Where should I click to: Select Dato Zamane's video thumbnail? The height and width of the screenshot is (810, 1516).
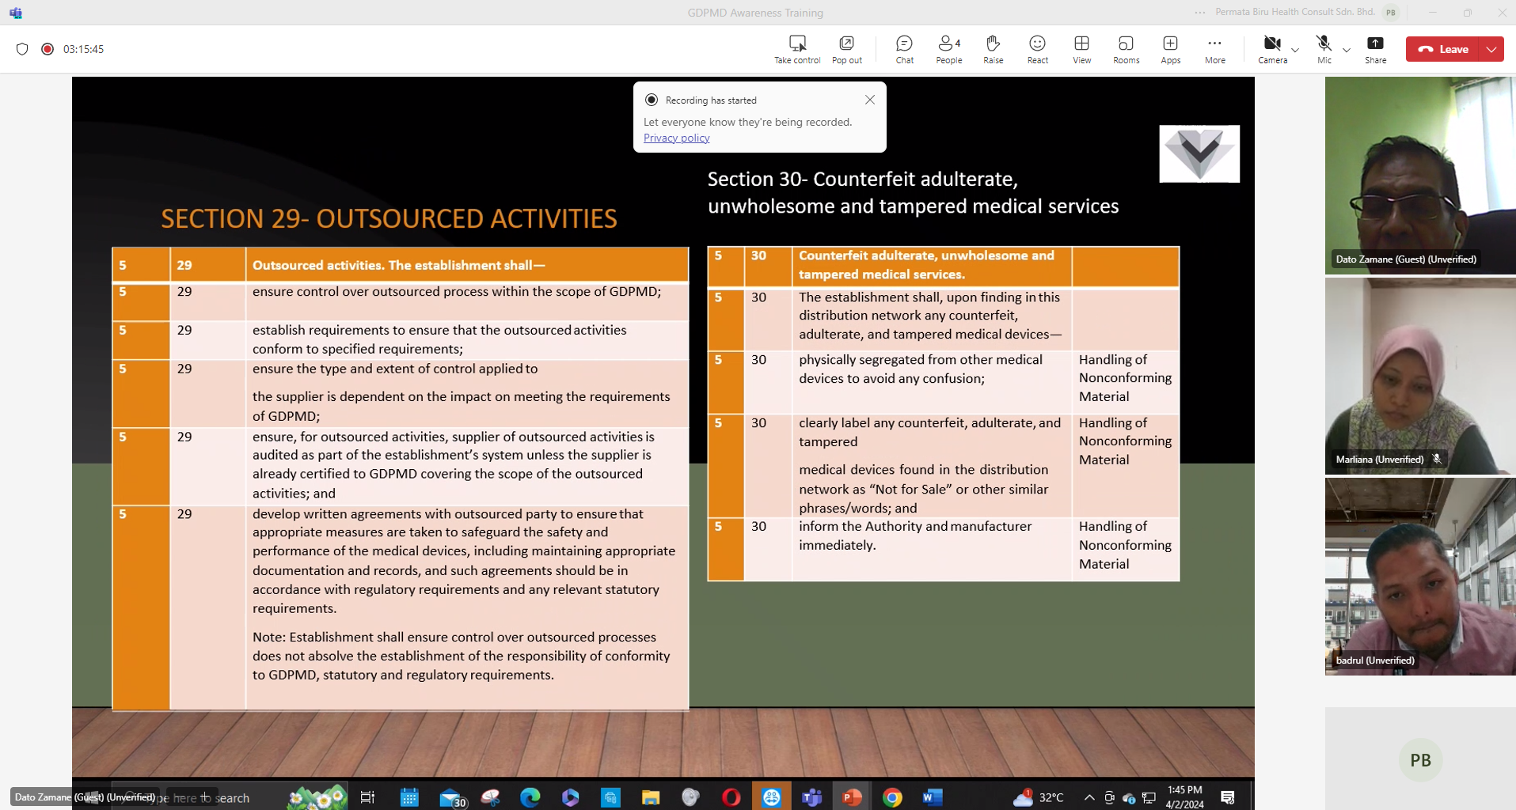click(1419, 176)
